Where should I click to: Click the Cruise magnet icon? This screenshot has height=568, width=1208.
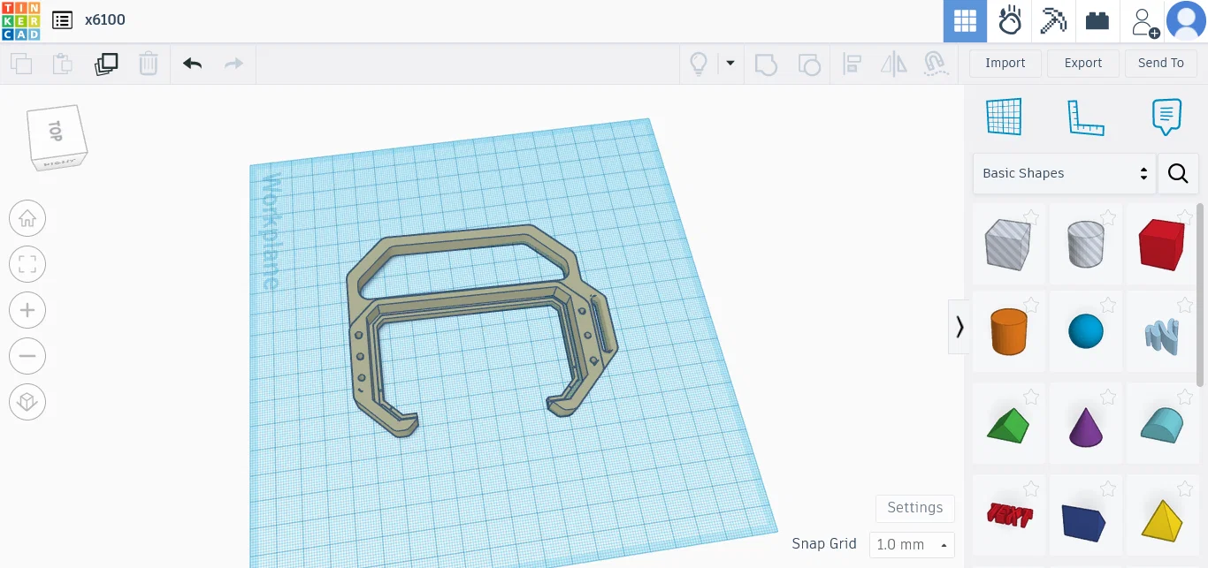pyautogui.click(x=936, y=64)
